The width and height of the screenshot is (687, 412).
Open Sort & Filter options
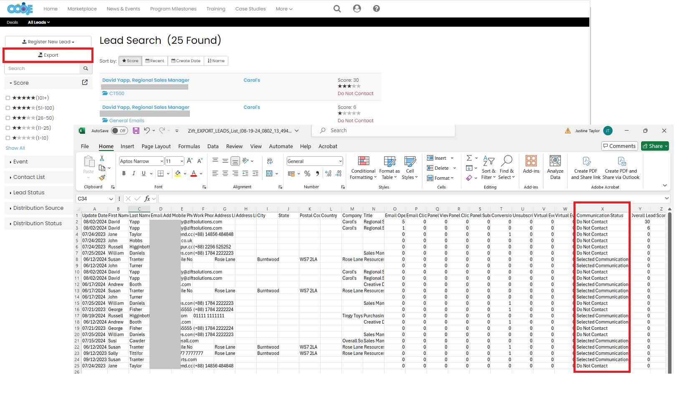(x=489, y=168)
